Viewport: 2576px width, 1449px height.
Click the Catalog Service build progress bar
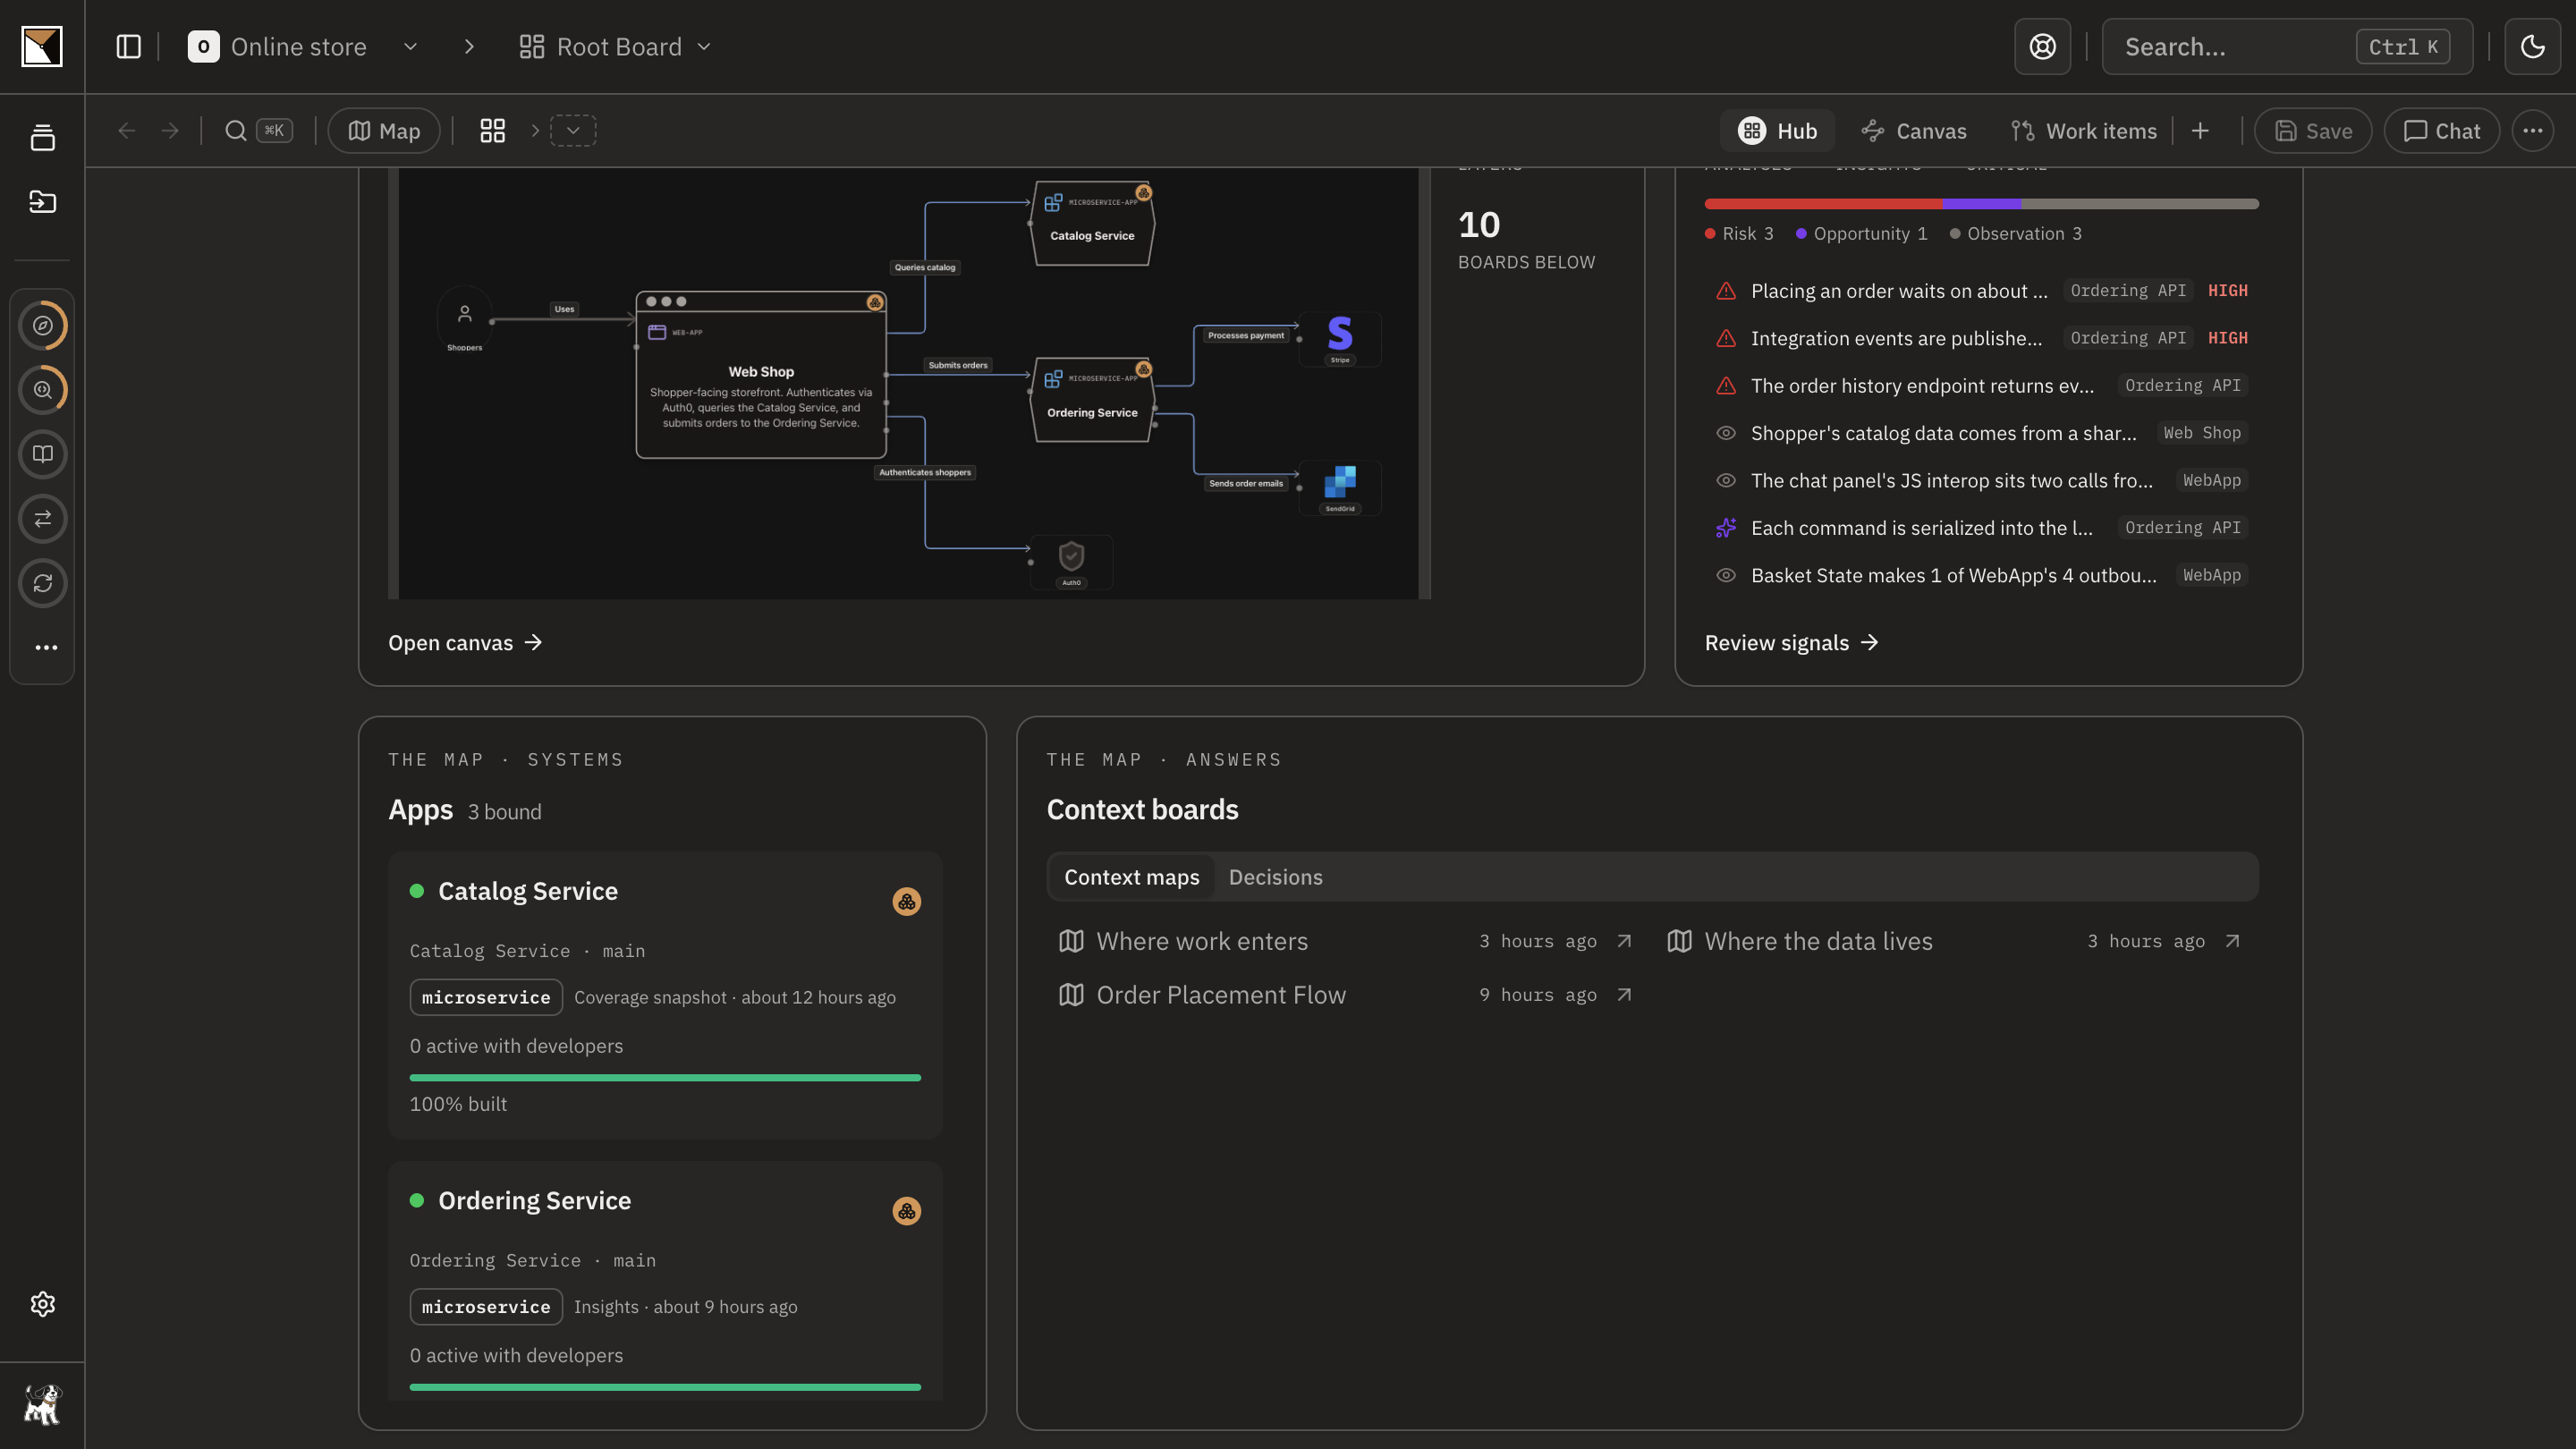665,1078
